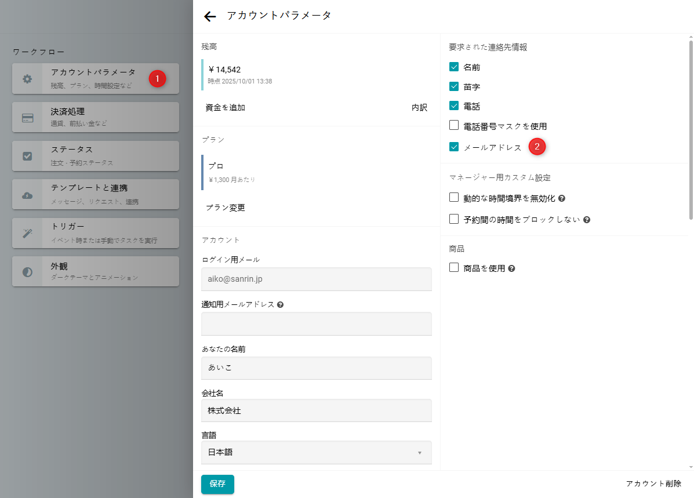Viewport: 694px width, 498px height.
Task: Enable 動的な時間境界を無効化 checkbox
Action: tap(453, 198)
